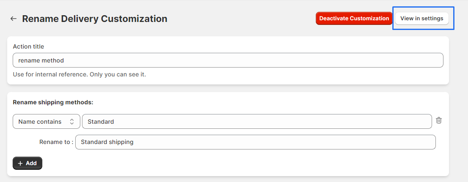Click the Action title label

click(x=28, y=46)
